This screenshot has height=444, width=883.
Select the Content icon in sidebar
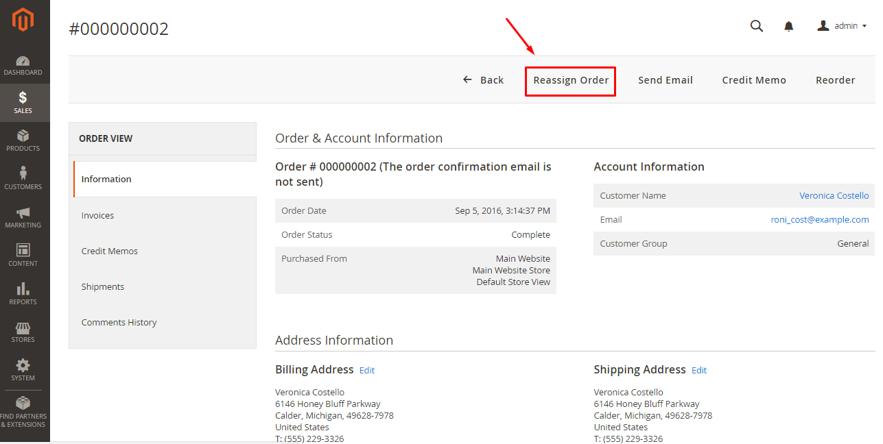23,253
